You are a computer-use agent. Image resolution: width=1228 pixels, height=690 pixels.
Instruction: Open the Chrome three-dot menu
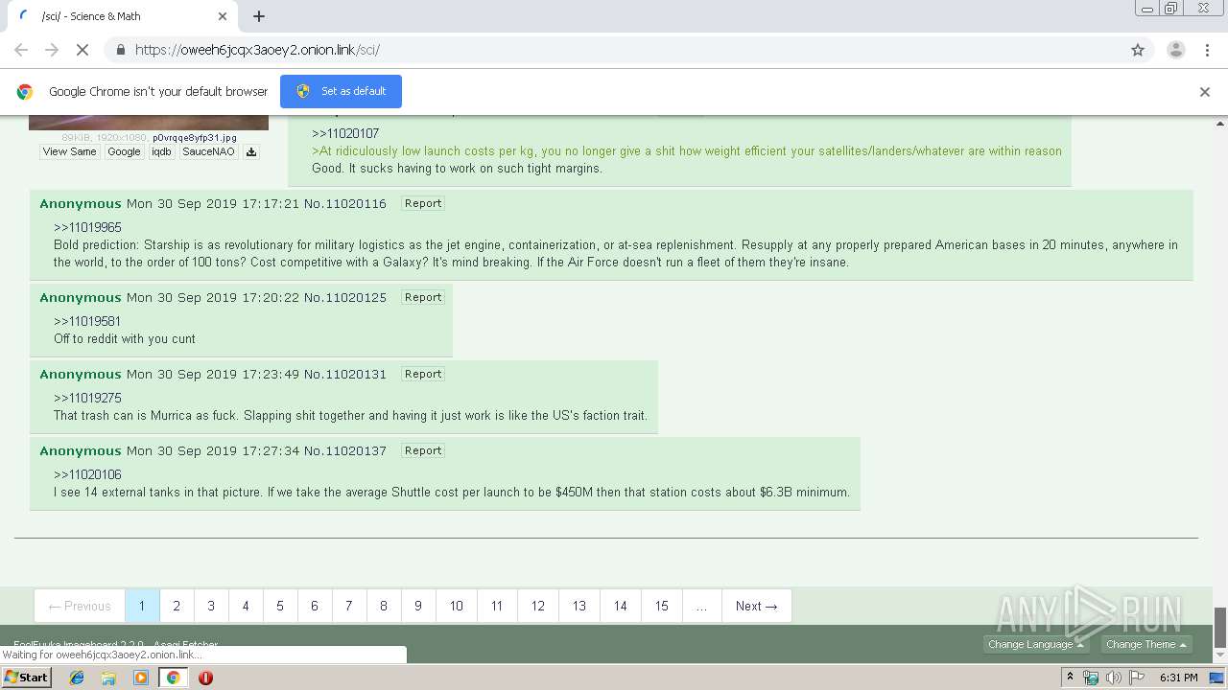(x=1207, y=50)
